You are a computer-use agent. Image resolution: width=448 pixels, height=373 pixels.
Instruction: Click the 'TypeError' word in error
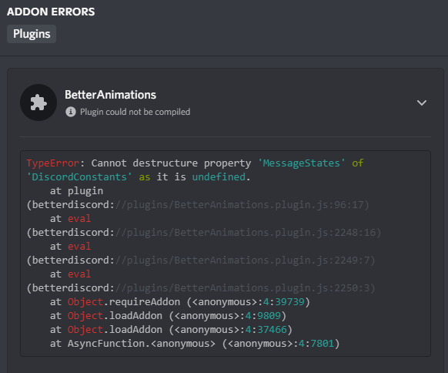(53, 163)
